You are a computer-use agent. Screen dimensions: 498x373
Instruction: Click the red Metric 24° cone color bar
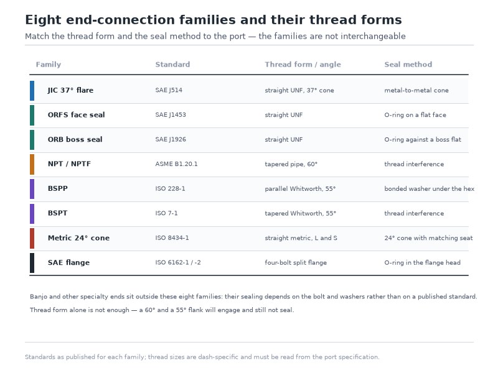tap(32, 238)
